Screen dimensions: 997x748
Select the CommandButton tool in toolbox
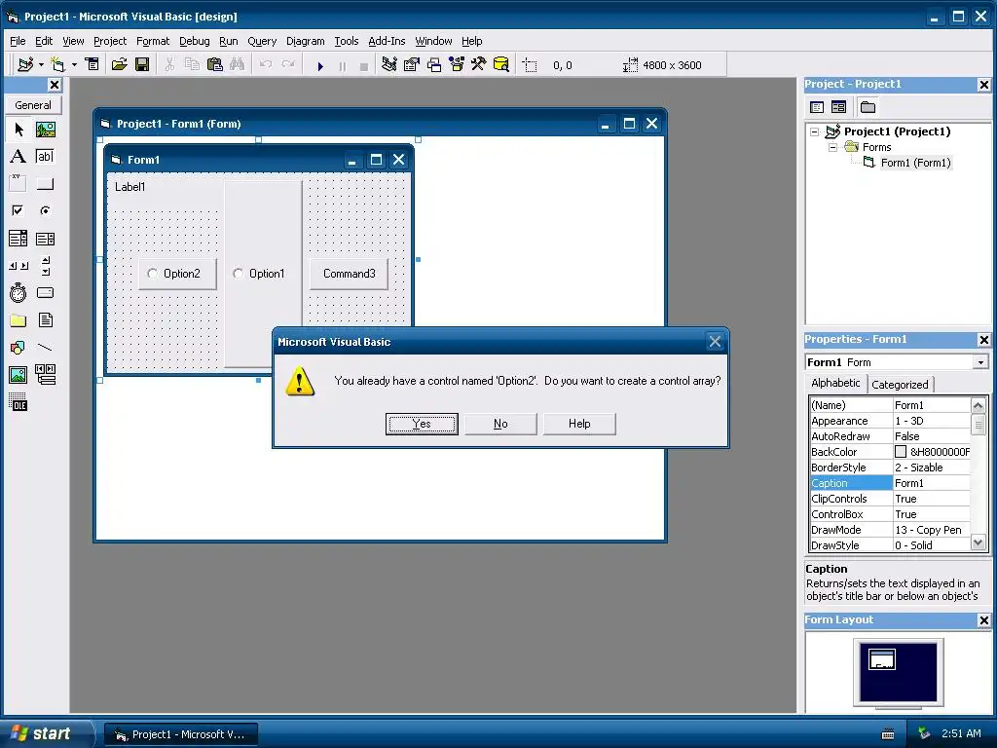pos(45,184)
